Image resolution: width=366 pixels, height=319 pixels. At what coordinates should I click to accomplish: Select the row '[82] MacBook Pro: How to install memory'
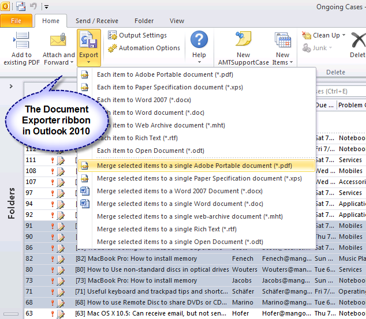195,259
